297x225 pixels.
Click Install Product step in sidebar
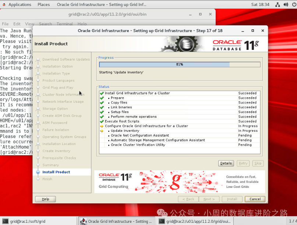click(56, 172)
